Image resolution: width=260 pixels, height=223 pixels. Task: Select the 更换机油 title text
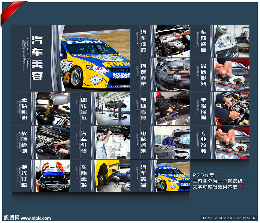pos(24,109)
